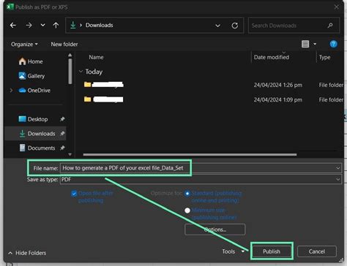Image resolution: width=347 pixels, height=266 pixels.
Task: Click the Search Downloads field
Action: pos(294,26)
